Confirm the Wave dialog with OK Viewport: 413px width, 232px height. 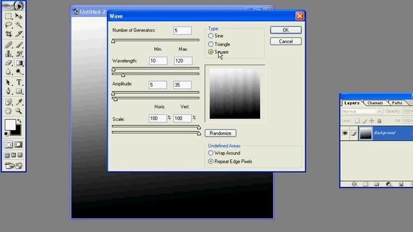click(x=286, y=30)
